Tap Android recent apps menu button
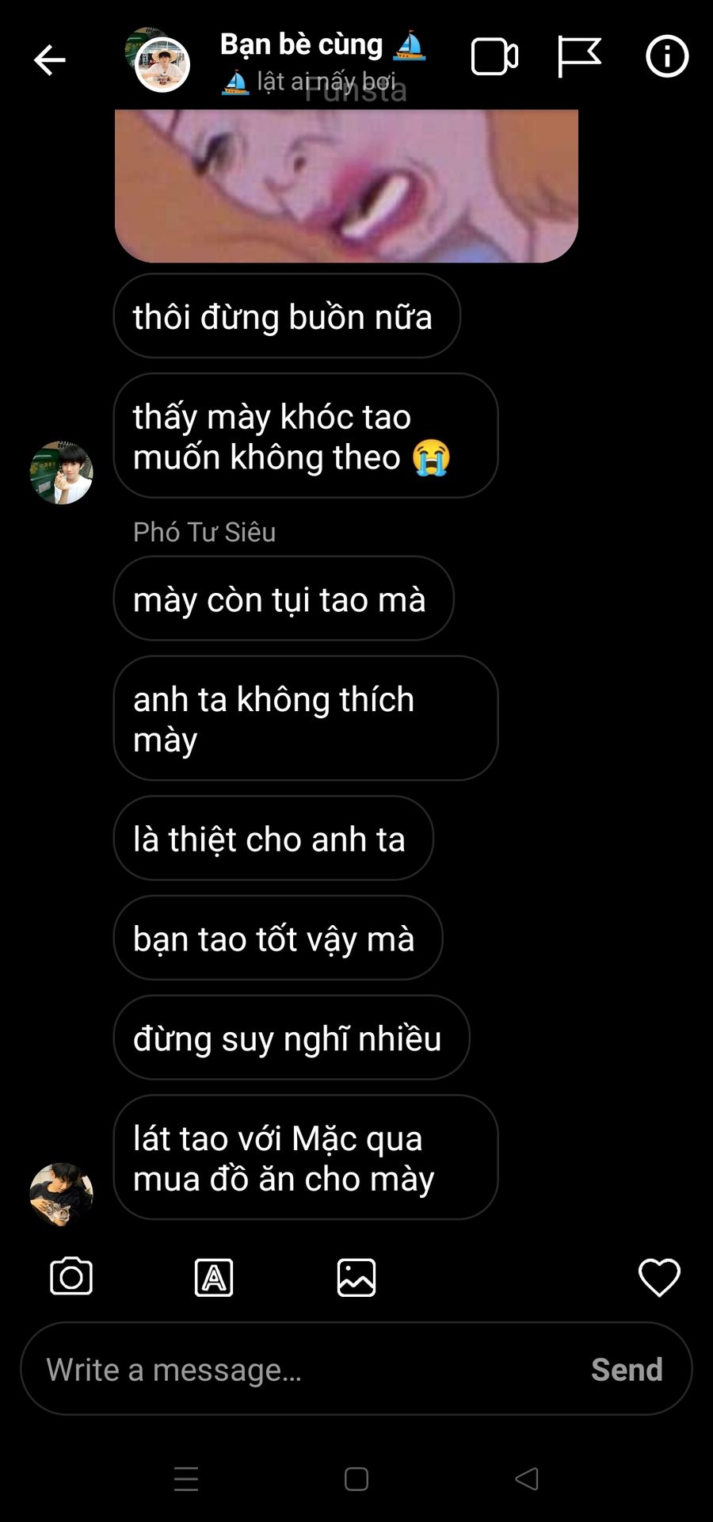713x1522 pixels. coord(186,1479)
